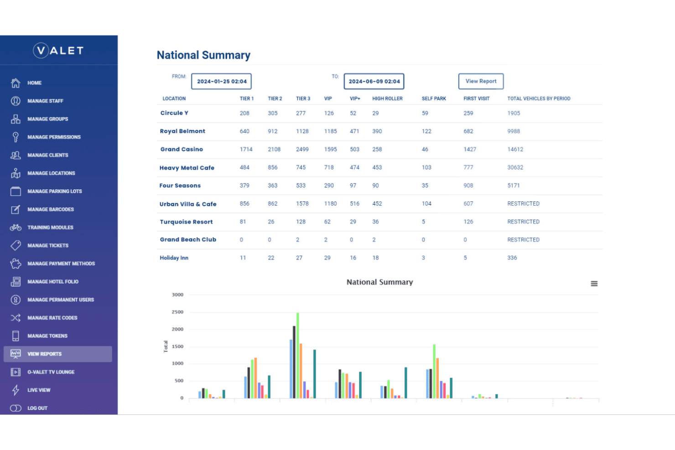Viewport: 675px width, 450px height.
Task: Select the Manage Rate Codes shuffle icon
Action: tap(16, 318)
